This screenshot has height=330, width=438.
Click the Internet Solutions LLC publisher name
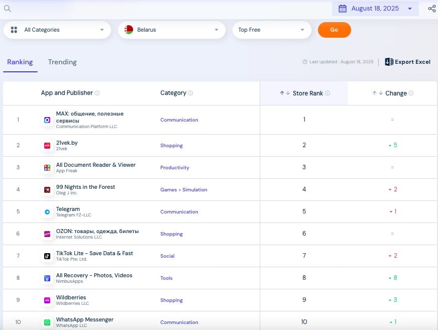pos(79,237)
